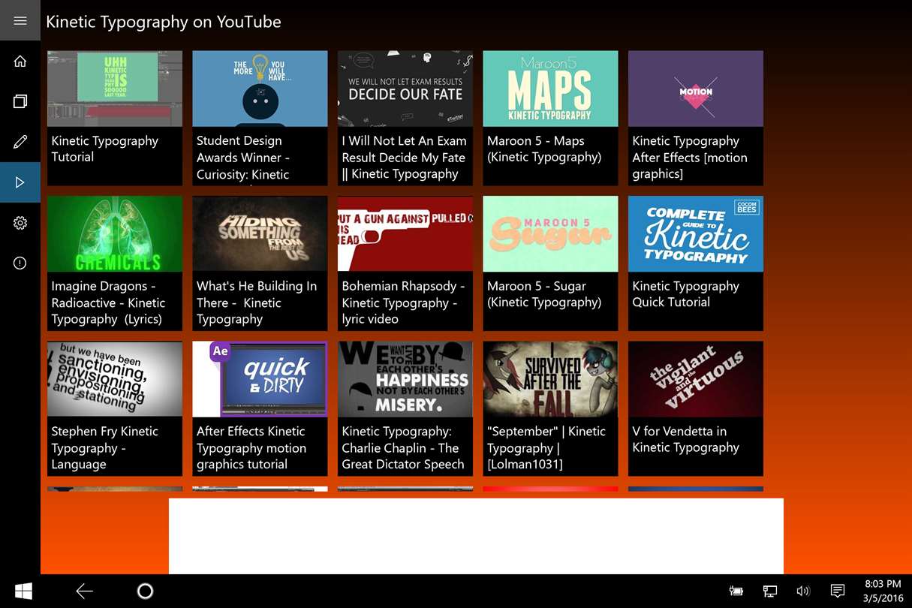Open Kinetic Typography Tutorial thumbnail
Image resolution: width=912 pixels, height=608 pixels.
click(x=115, y=89)
